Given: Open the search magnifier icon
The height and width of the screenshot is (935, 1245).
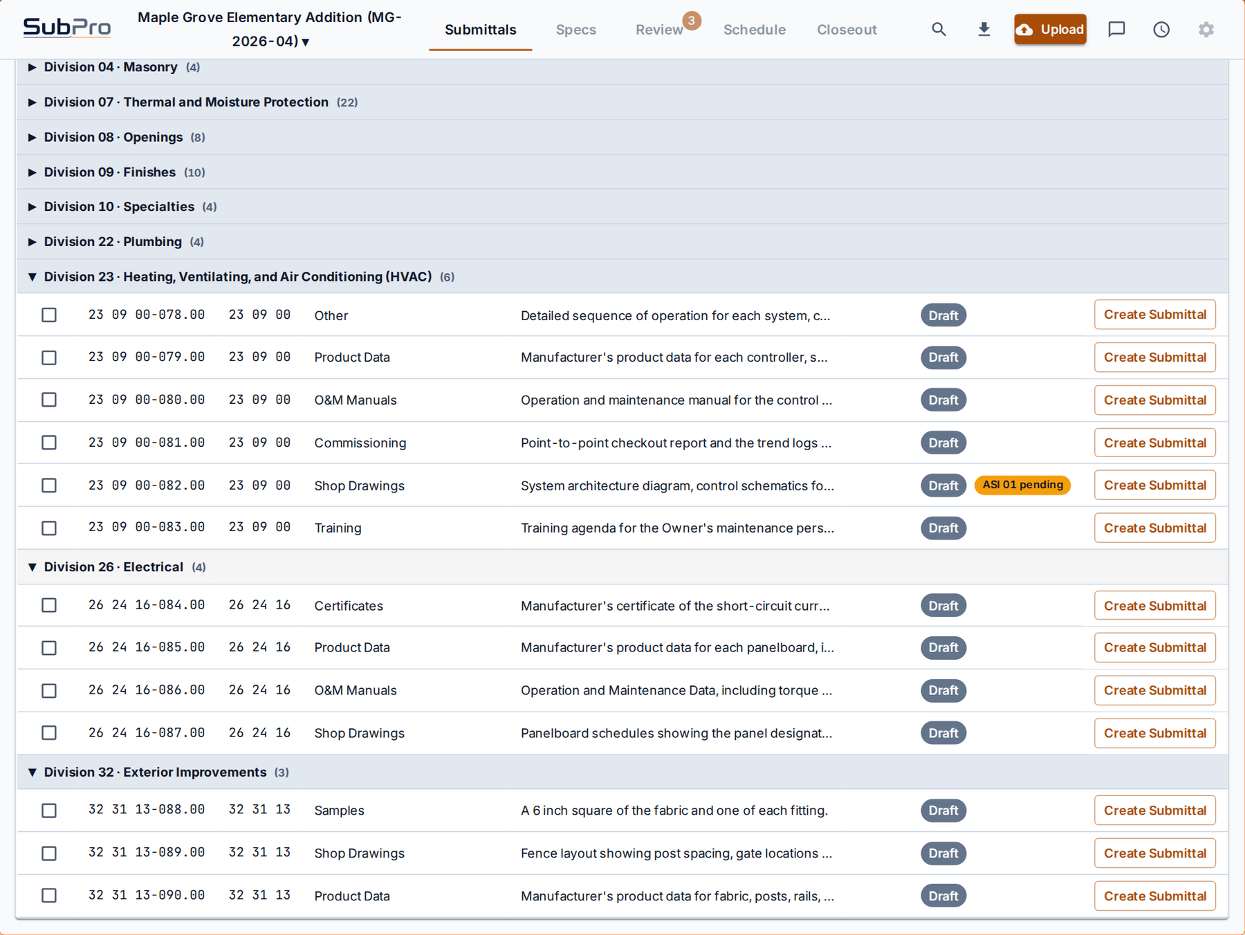Looking at the screenshot, I should click(939, 29).
